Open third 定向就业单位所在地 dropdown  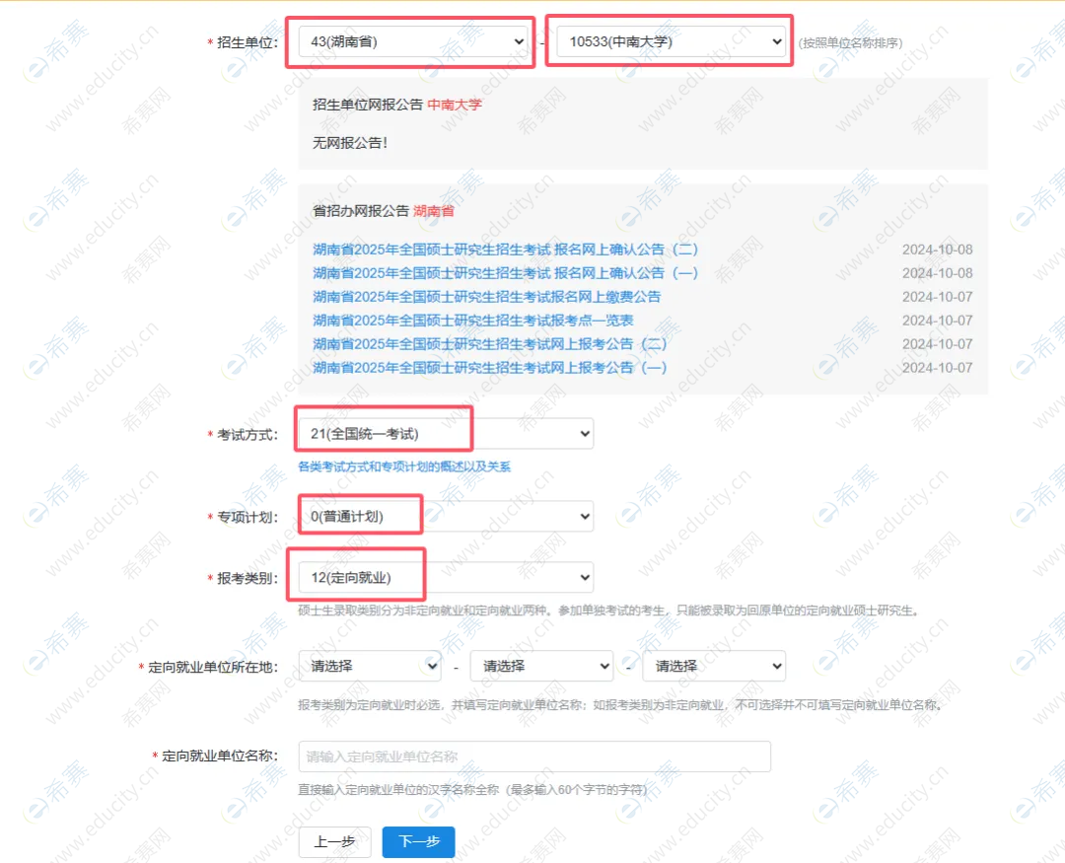[713, 666]
